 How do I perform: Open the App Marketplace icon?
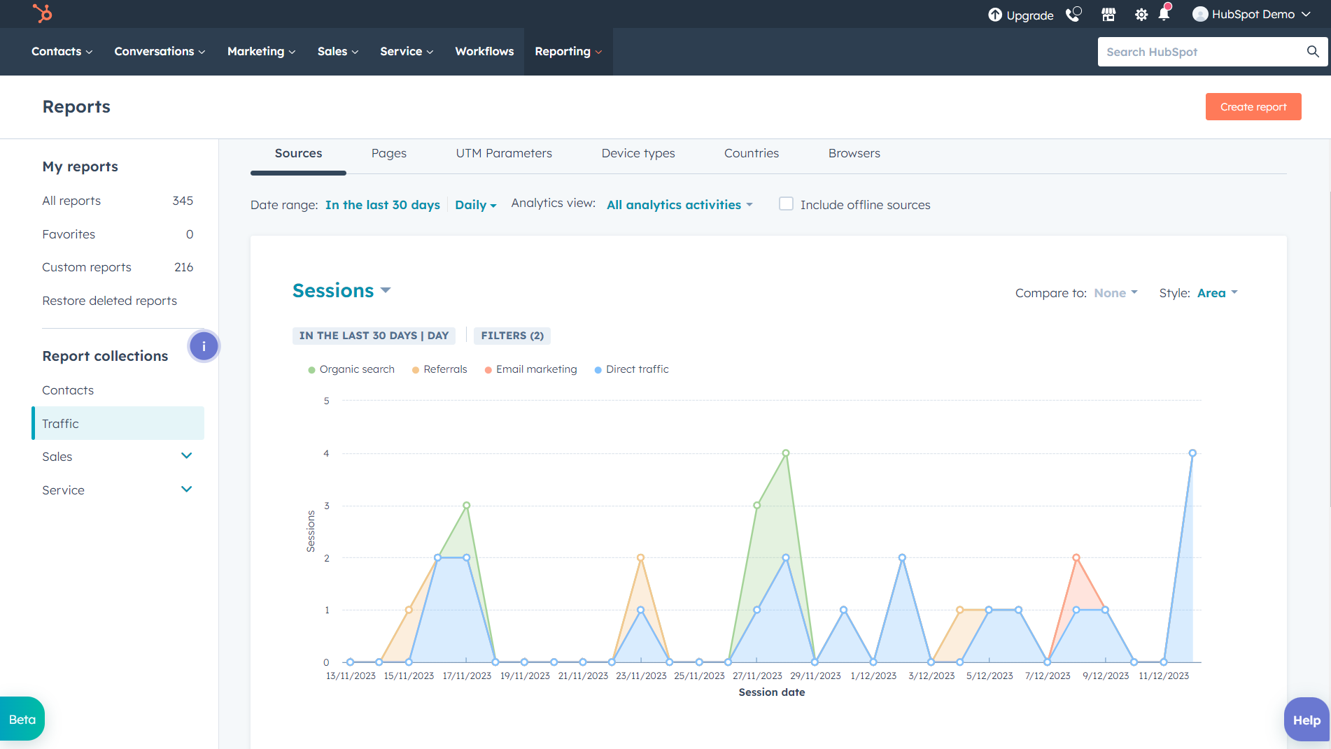click(x=1108, y=14)
